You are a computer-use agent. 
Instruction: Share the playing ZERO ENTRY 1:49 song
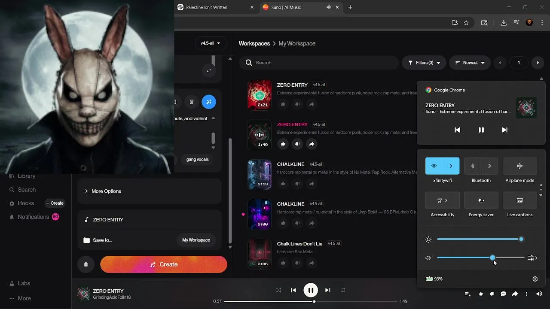(x=312, y=144)
